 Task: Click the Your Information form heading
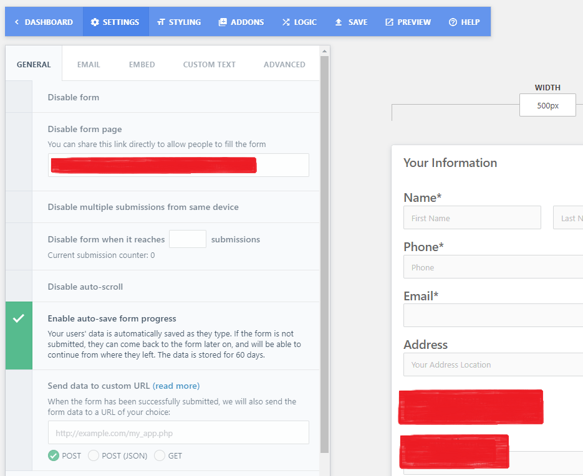[x=450, y=163]
